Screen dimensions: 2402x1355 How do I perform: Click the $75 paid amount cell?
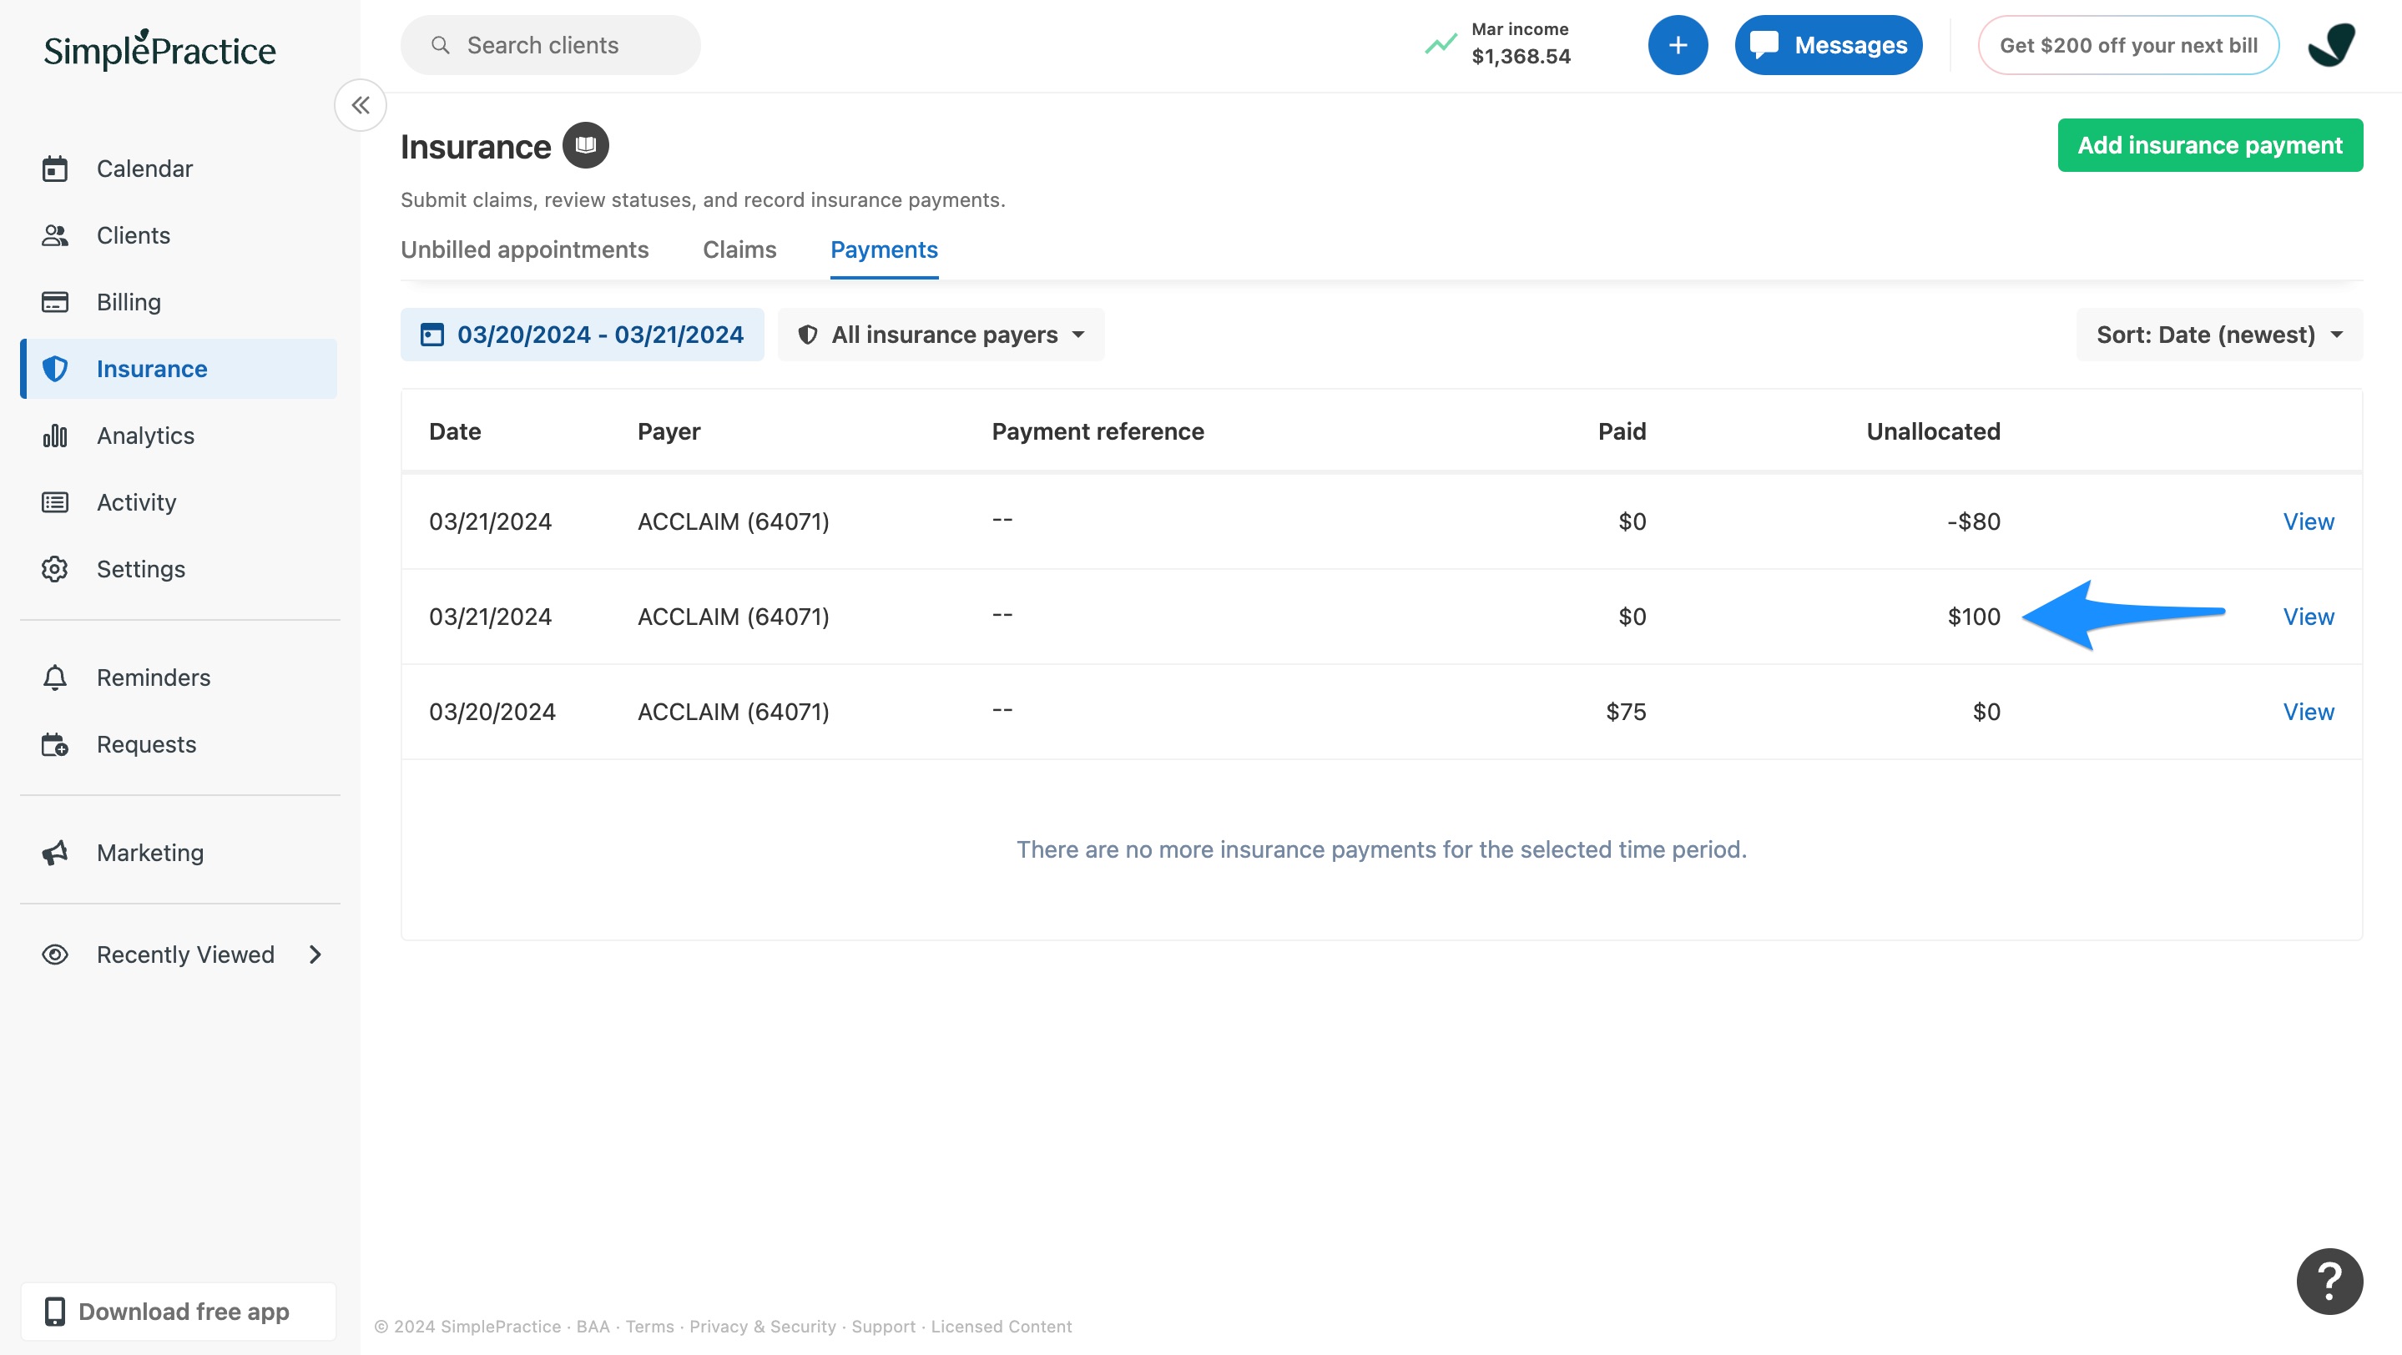(x=1625, y=712)
